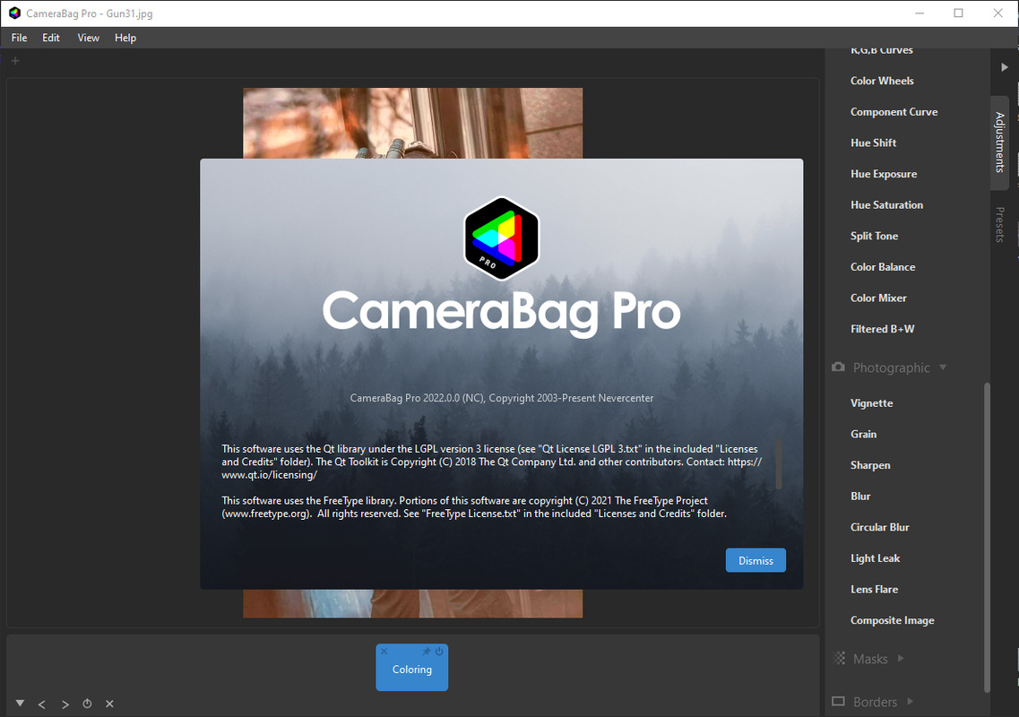Move to next tile with right arrow

[65, 704]
